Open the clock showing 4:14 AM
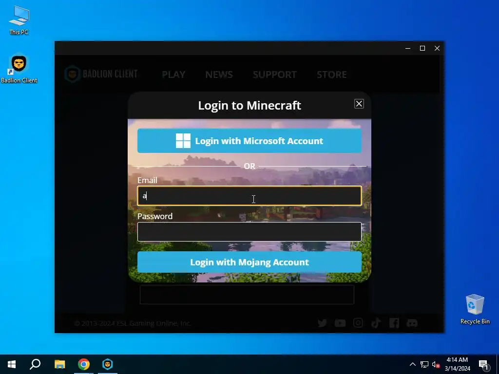 (x=457, y=364)
